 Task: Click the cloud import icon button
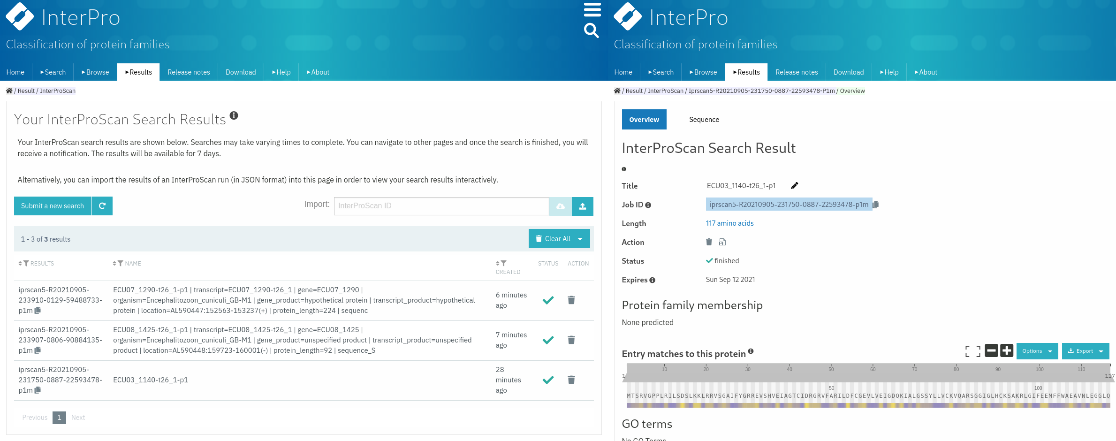(561, 206)
